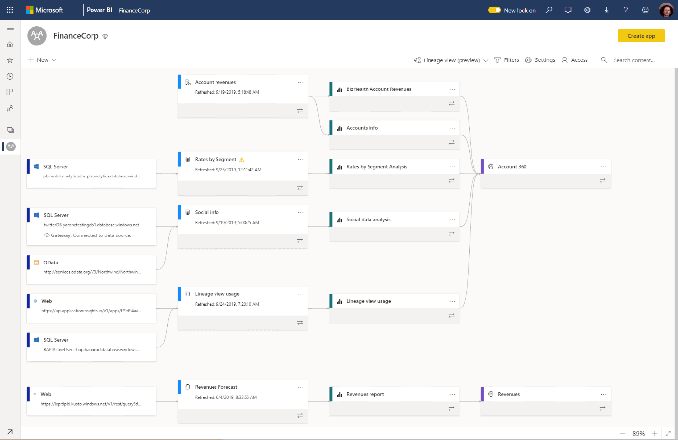
Task: Open more options for Lineage view usage dataset
Action: point(301,294)
